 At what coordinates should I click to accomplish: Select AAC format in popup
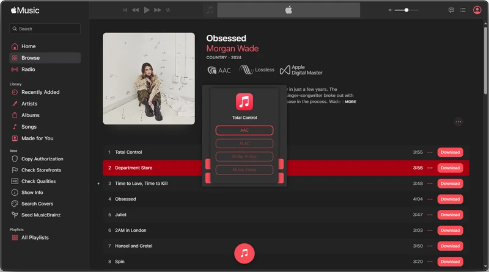(244, 131)
